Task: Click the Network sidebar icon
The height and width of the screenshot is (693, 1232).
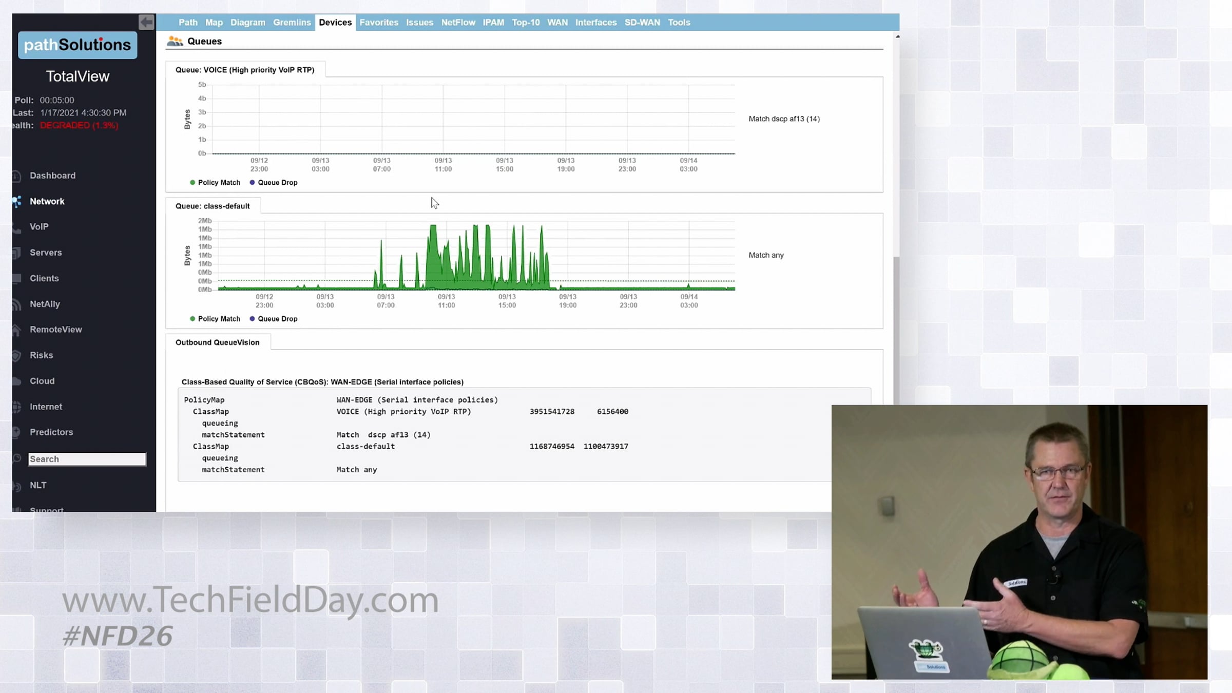Action: pos(17,201)
